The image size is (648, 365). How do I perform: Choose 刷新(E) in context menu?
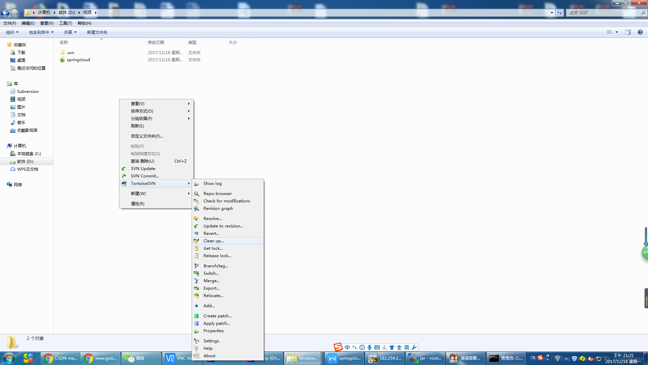[x=157, y=126]
